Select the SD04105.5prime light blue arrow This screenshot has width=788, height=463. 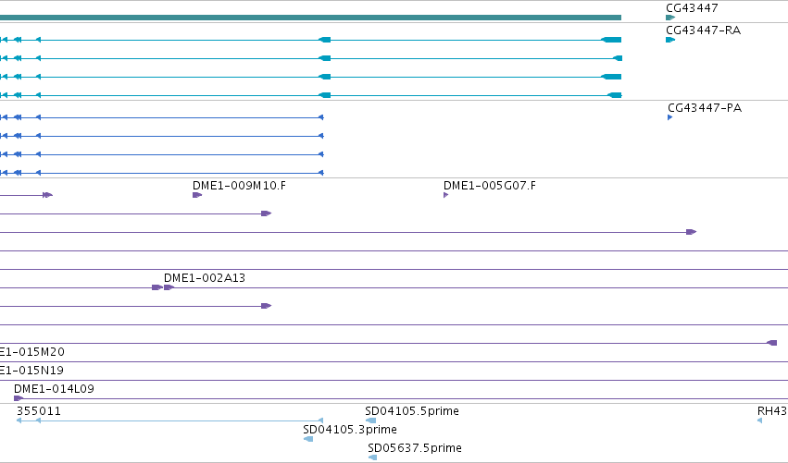[371, 420]
